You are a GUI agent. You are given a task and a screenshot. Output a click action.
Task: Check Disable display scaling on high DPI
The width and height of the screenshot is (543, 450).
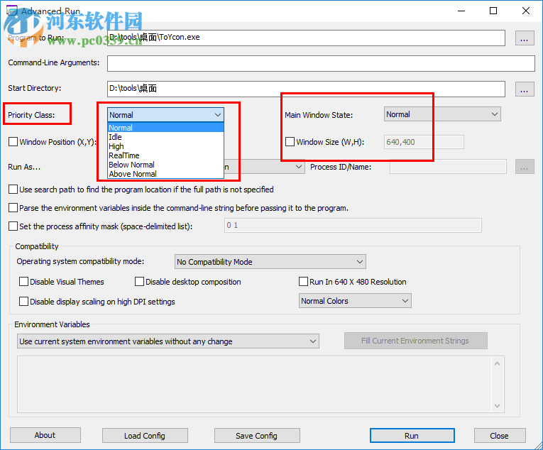pos(24,302)
